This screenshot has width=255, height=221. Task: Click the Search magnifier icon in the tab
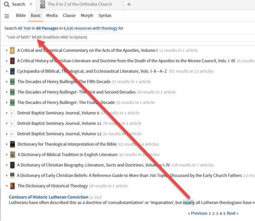click(x=6, y=4)
